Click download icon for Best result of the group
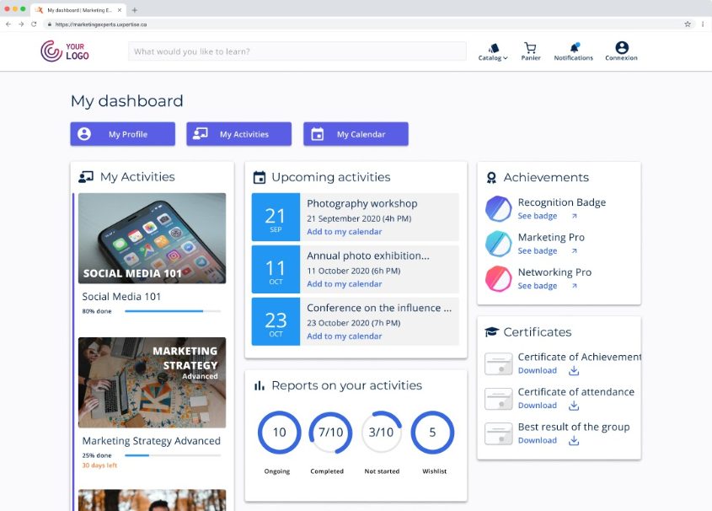712x511 pixels. [x=574, y=440]
